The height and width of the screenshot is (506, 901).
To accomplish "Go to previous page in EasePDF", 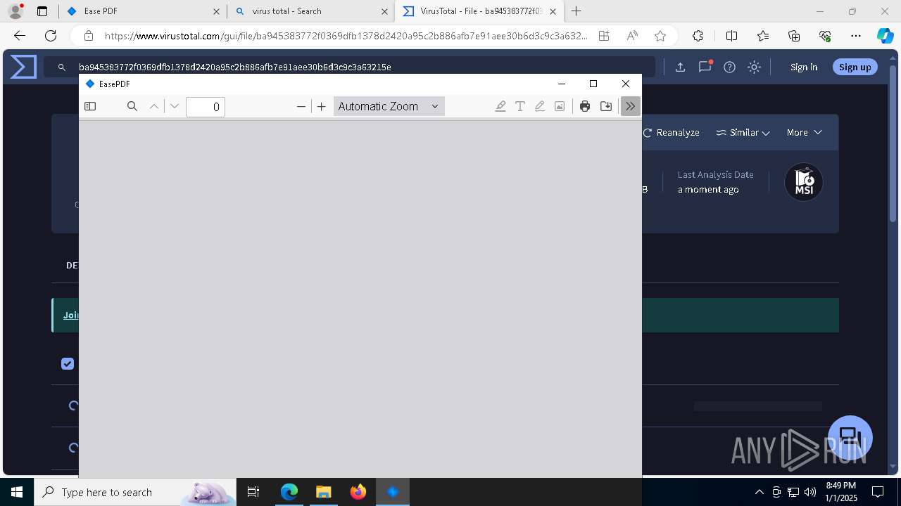I will coord(154,106).
